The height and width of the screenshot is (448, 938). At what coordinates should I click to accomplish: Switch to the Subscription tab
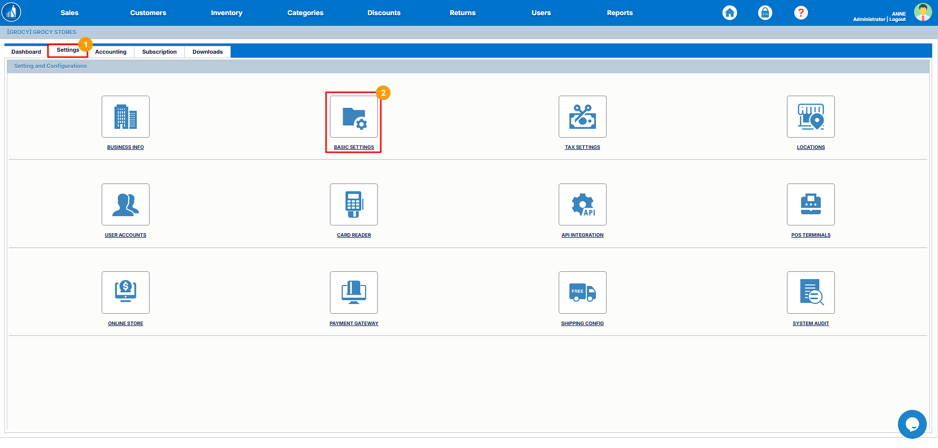click(159, 52)
